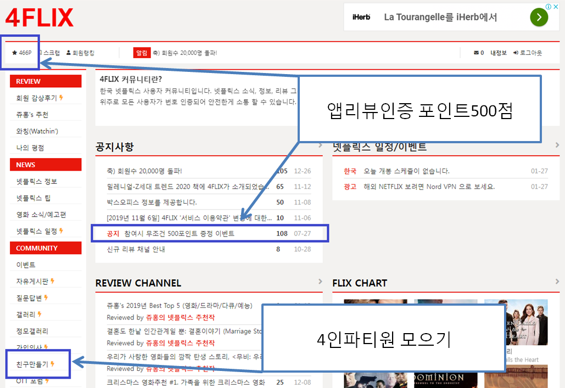Open 정모갤러리 menu item

[x=32, y=331]
